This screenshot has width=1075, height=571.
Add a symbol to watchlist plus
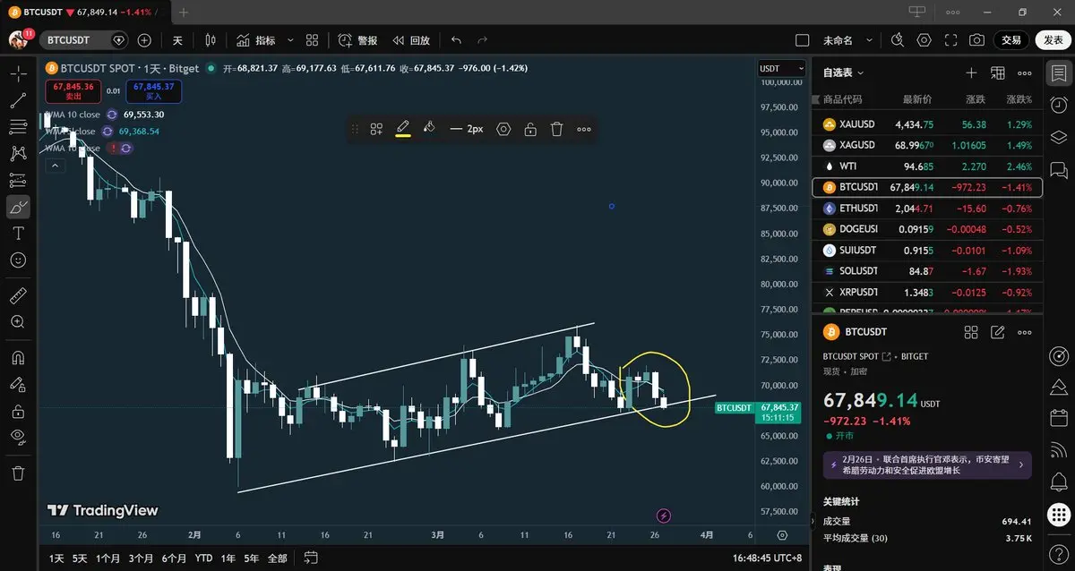pyautogui.click(x=971, y=72)
